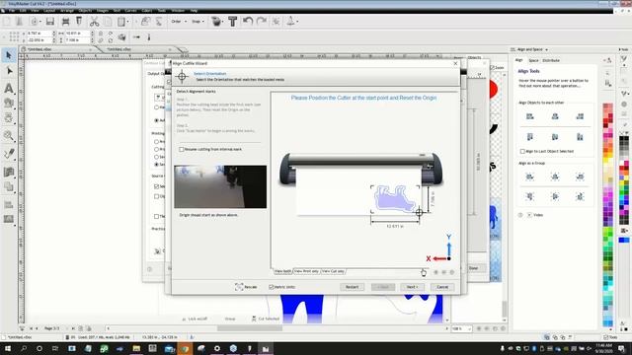Toggle the Video checkbox in Align panel

pos(529,215)
